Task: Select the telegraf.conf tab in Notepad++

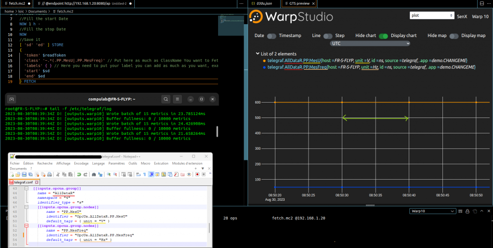Action: click(x=24, y=183)
